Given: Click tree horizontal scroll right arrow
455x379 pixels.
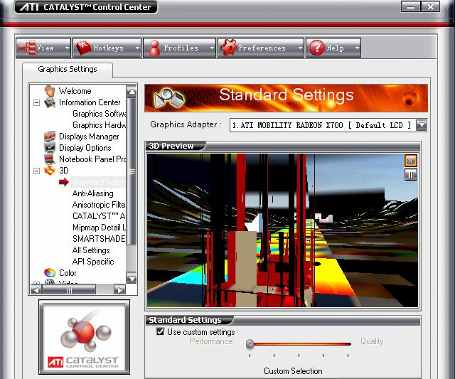Looking at the screenshot, I should click(x=119, y=289).
